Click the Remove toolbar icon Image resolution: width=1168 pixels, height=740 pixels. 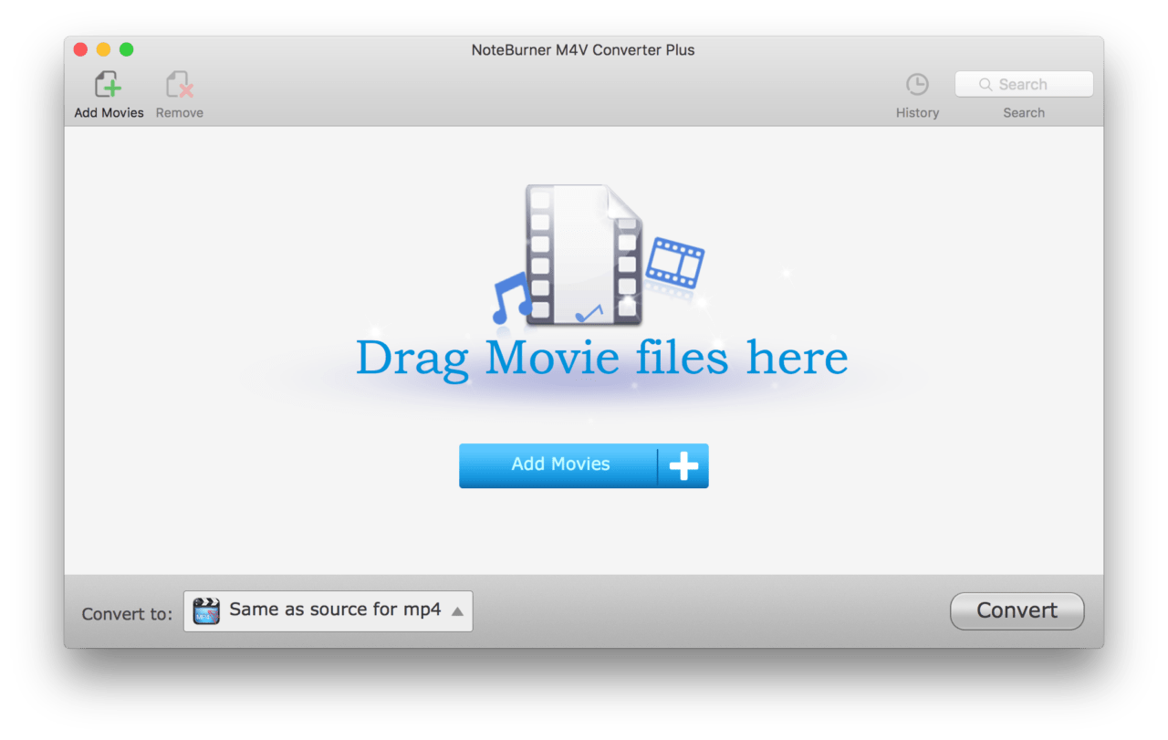[180, 85]
